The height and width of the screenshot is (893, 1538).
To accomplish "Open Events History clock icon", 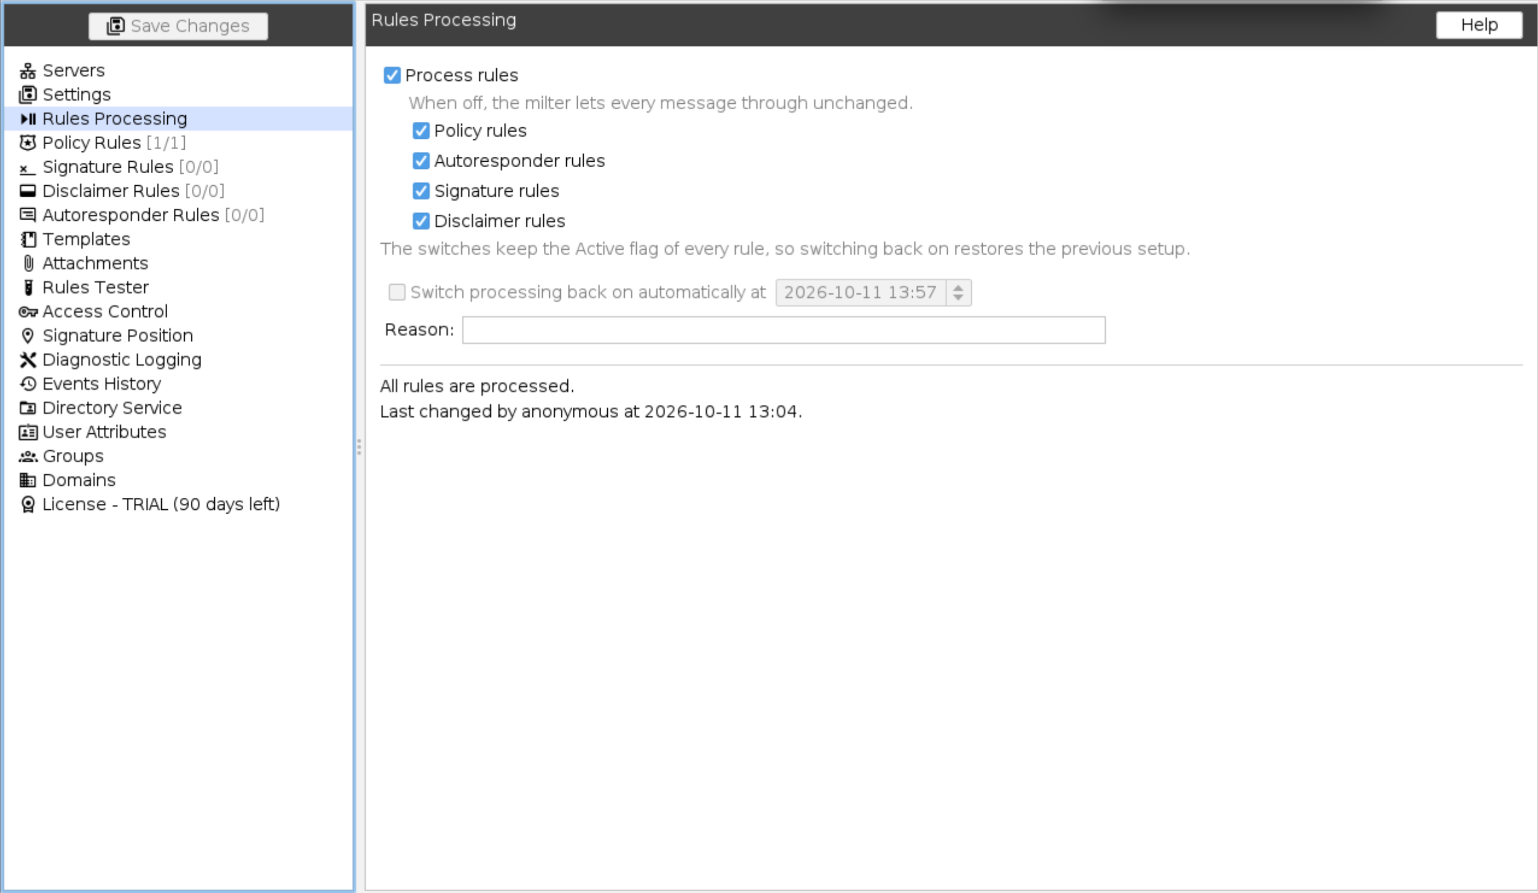I will click(x=28, y=384).
